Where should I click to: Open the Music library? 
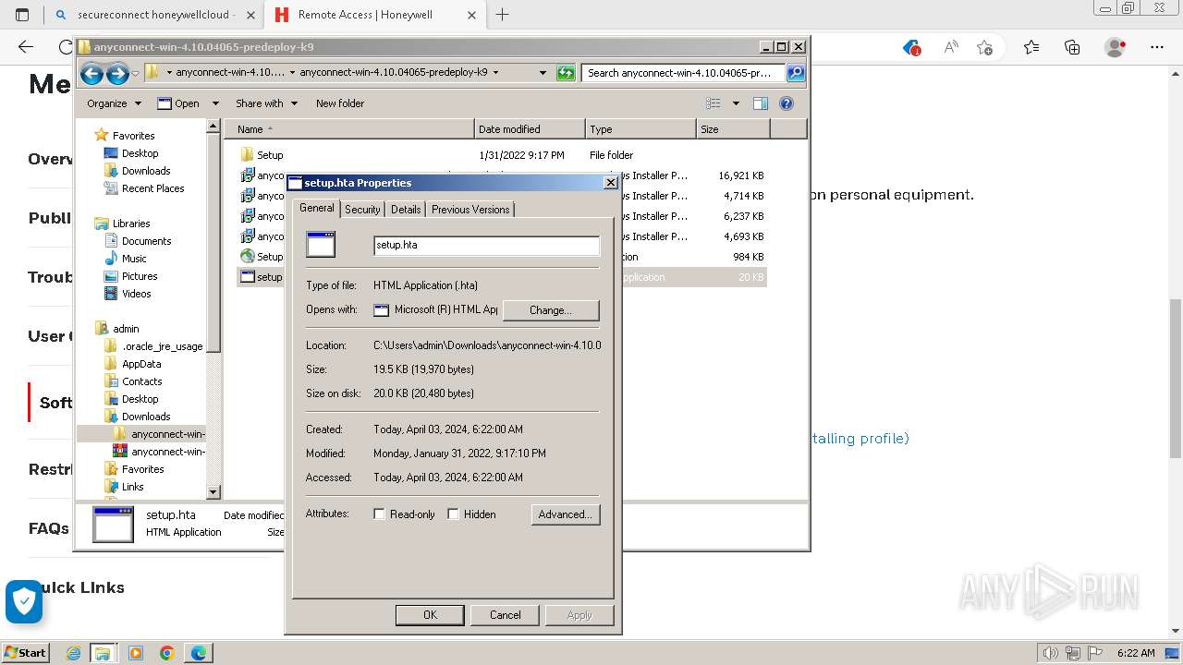(x=134, y=259)
